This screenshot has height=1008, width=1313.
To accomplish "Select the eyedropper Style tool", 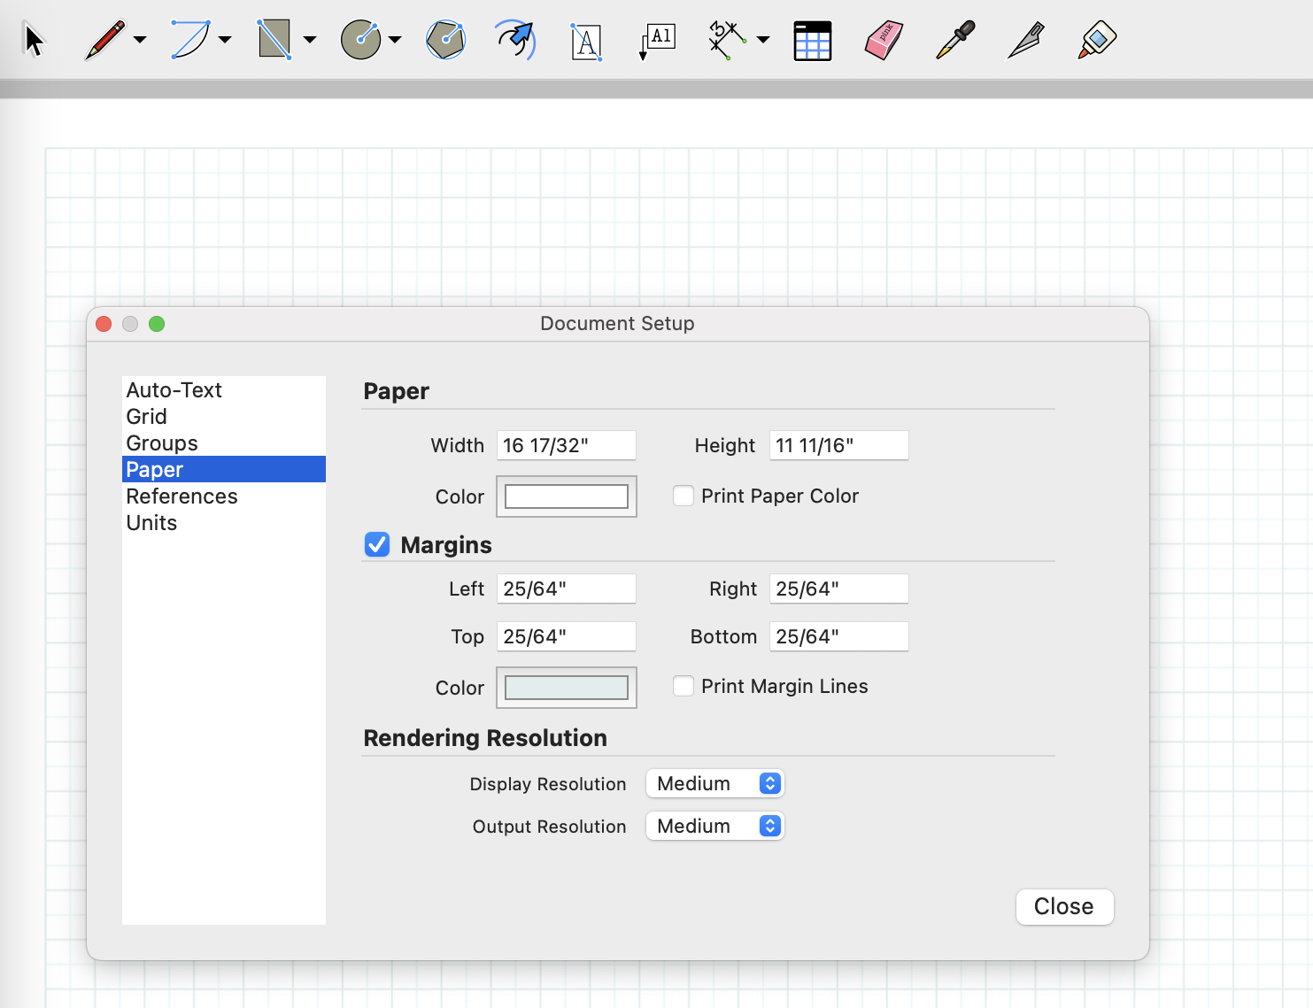I will (x=955, y=40).
